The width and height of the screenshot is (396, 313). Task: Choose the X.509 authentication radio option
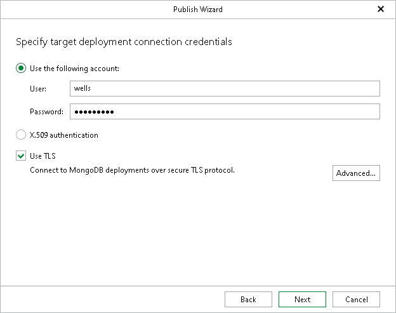[x=21, y=135]
